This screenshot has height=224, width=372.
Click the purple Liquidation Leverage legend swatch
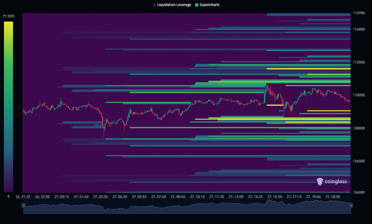pos(153,5)
